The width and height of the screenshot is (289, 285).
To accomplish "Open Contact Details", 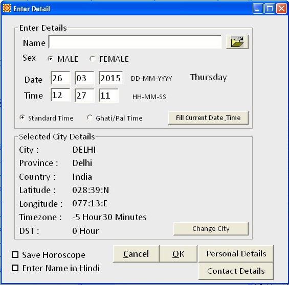I will [x=236, y=271].
